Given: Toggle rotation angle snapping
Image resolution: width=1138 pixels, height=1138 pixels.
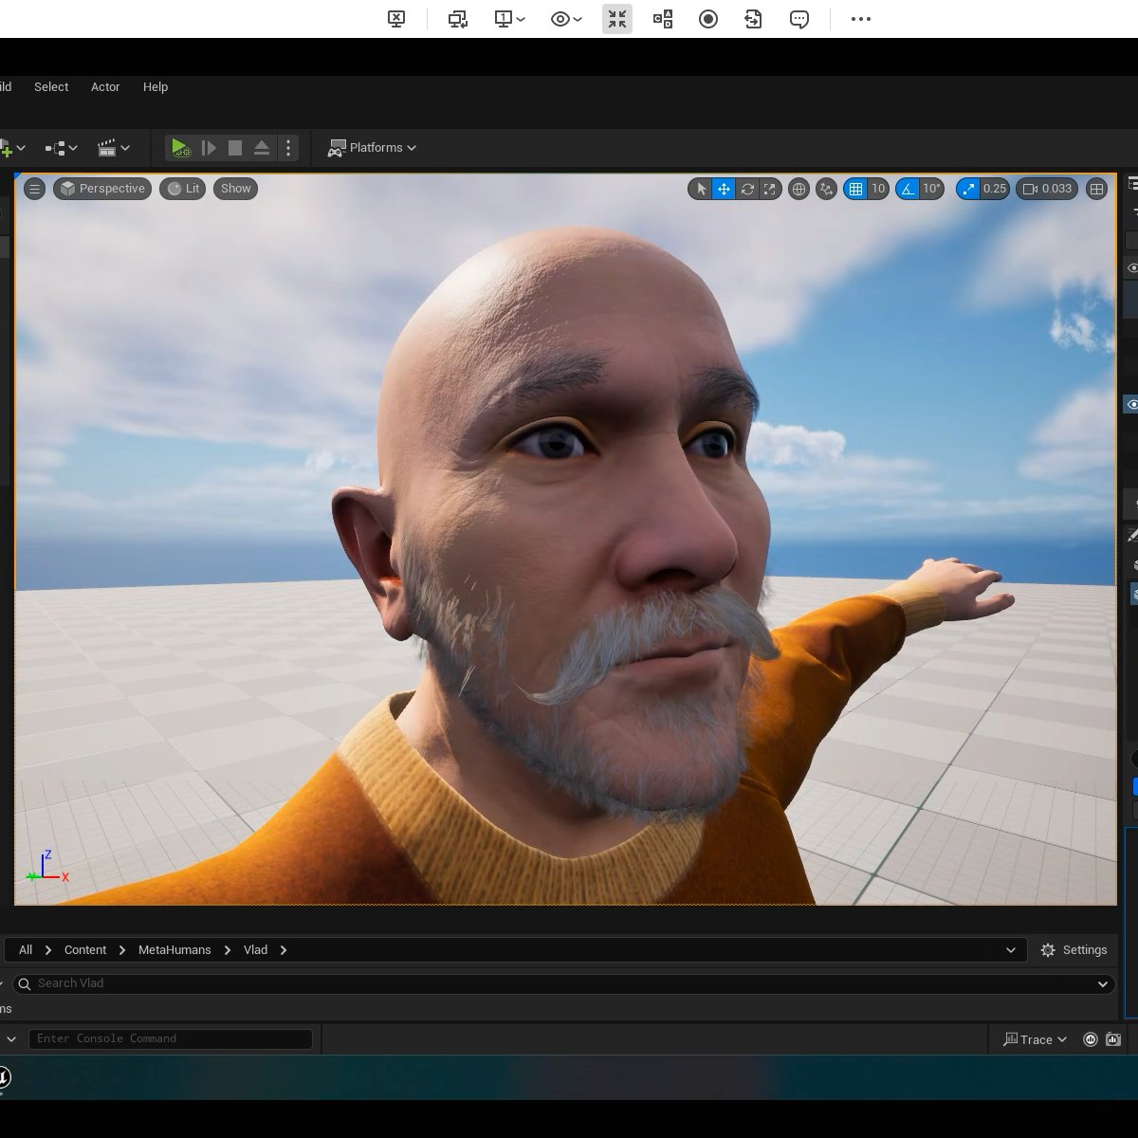Looking at the screenshot, I should tap(908, 189).
